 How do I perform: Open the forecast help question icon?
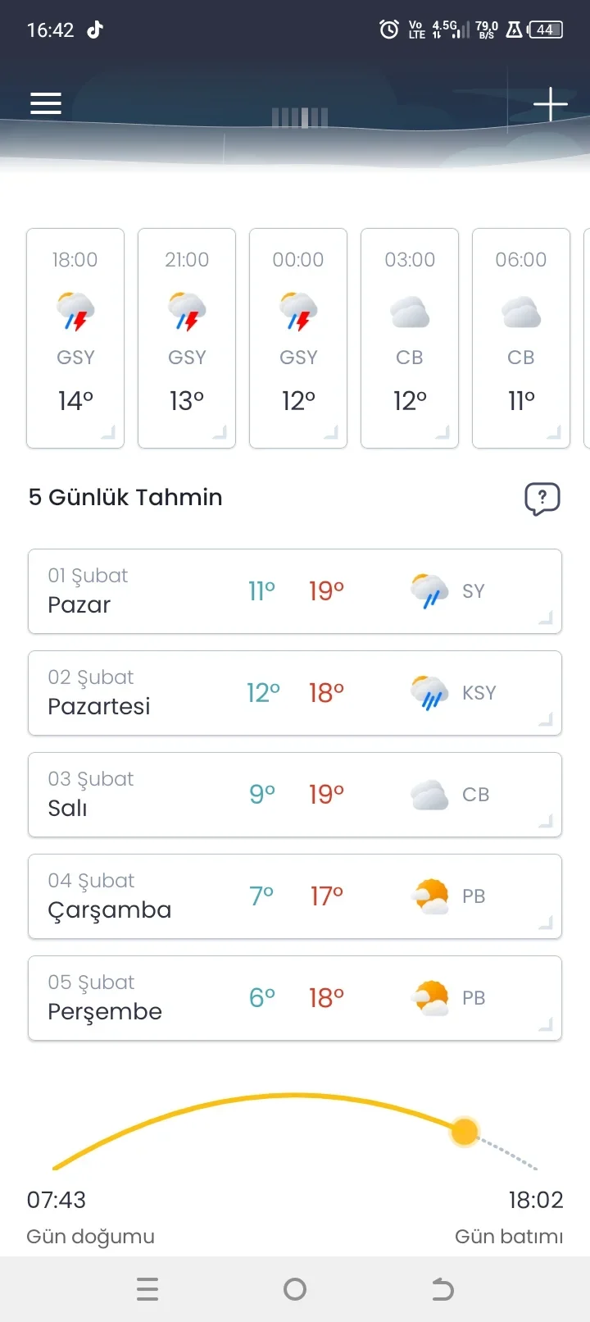[x=542, y=498]
